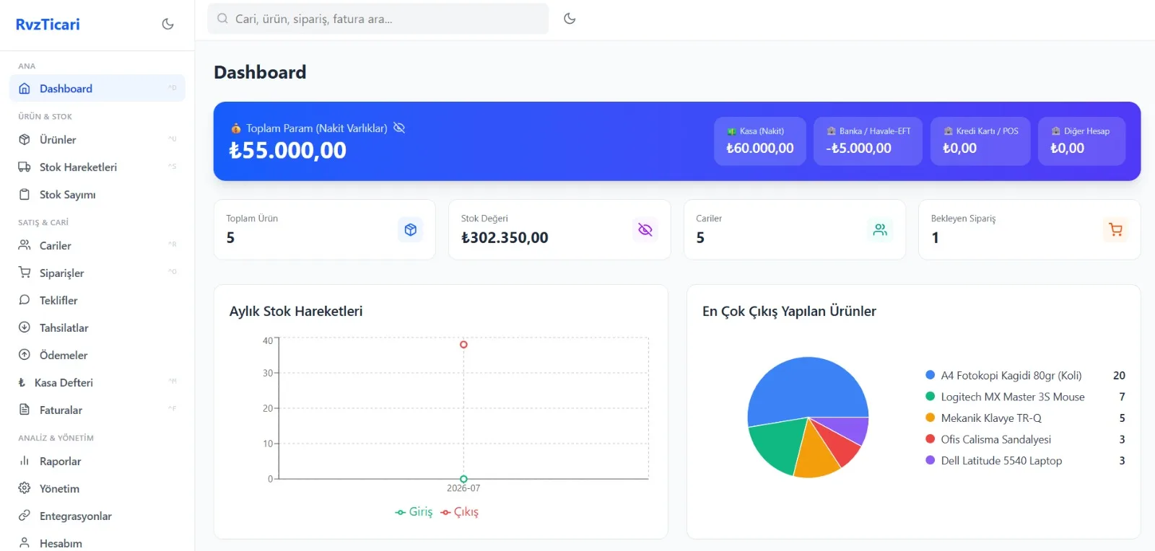The width and height of the screenshot is (1155, 551).
Task: Open Stok Hareketleri via truck icon
Action: point(25,167)
